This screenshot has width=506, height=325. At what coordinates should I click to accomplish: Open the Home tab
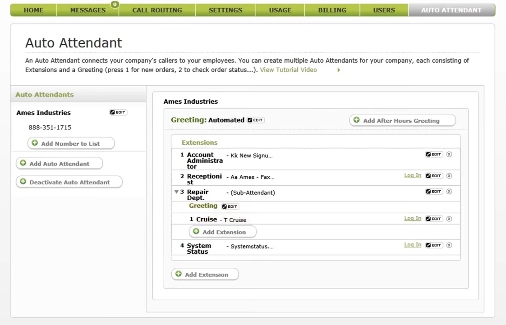[33, 10]
